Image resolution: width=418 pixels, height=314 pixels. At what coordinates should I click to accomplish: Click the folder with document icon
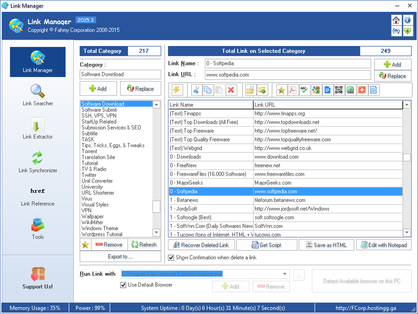tap(250, 90)
